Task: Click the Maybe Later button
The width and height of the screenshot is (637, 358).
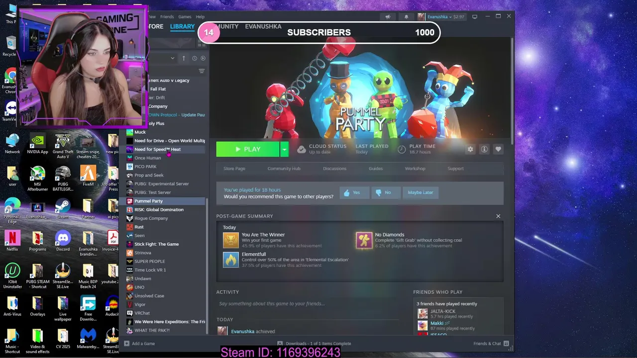Action: point(421,192)
